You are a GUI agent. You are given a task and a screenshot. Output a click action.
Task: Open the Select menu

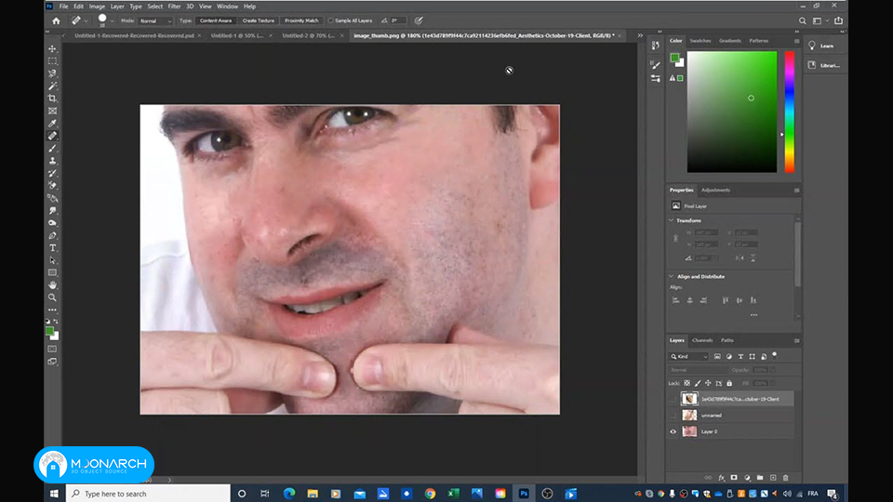(155, 7)
